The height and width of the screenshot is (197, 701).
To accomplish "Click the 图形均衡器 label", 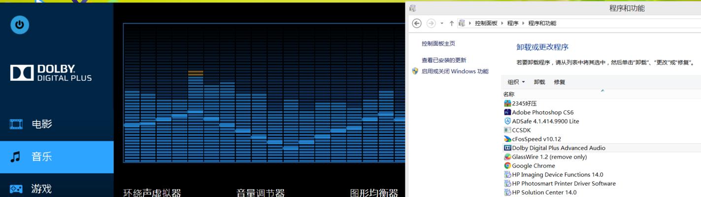I will pyautogui.click(x=374, y=193).
